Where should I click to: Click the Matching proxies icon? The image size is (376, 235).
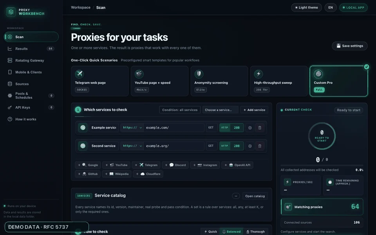[x=288, y=207]
